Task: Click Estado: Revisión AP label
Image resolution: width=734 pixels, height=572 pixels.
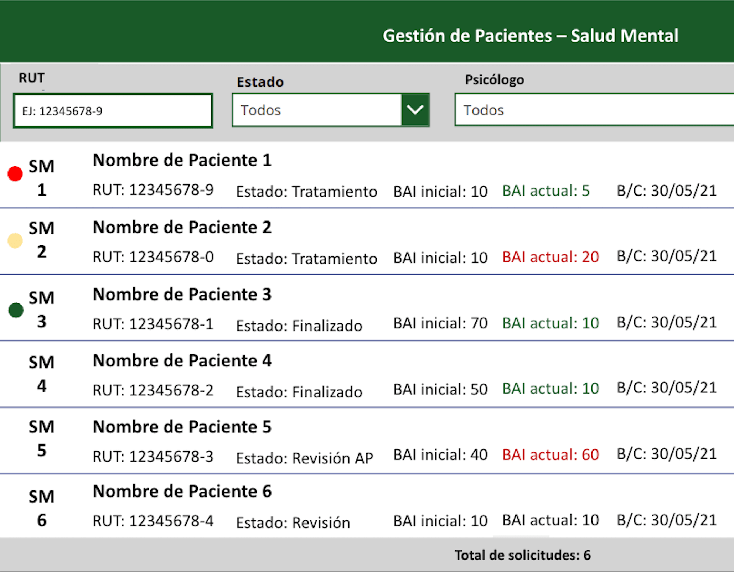Action: 305,458
